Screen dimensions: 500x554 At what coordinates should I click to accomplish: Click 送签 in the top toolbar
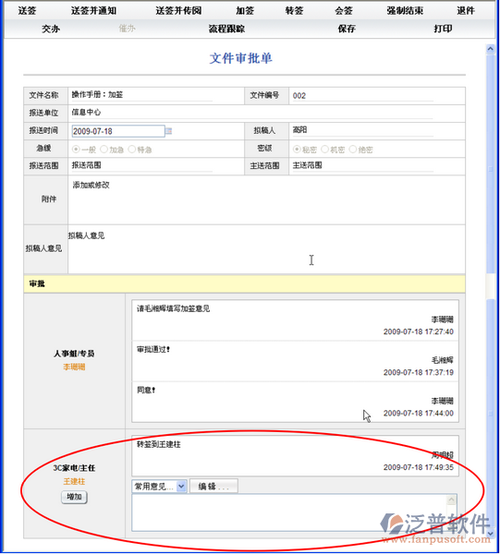pyautogui.click(x=27, y=10)
